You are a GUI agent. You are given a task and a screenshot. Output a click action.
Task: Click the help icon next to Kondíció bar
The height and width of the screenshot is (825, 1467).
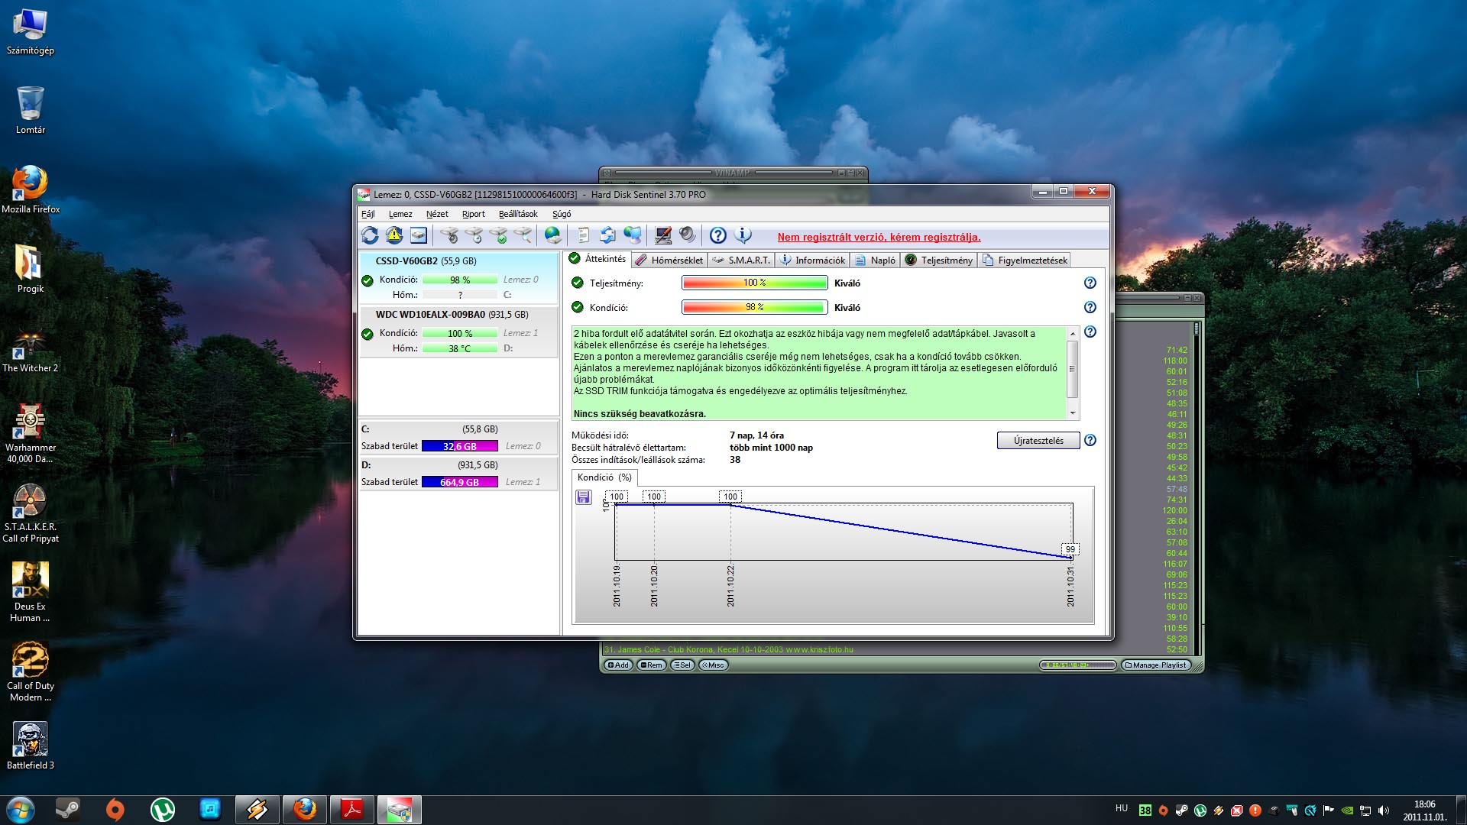click(x=1090, y=307)
